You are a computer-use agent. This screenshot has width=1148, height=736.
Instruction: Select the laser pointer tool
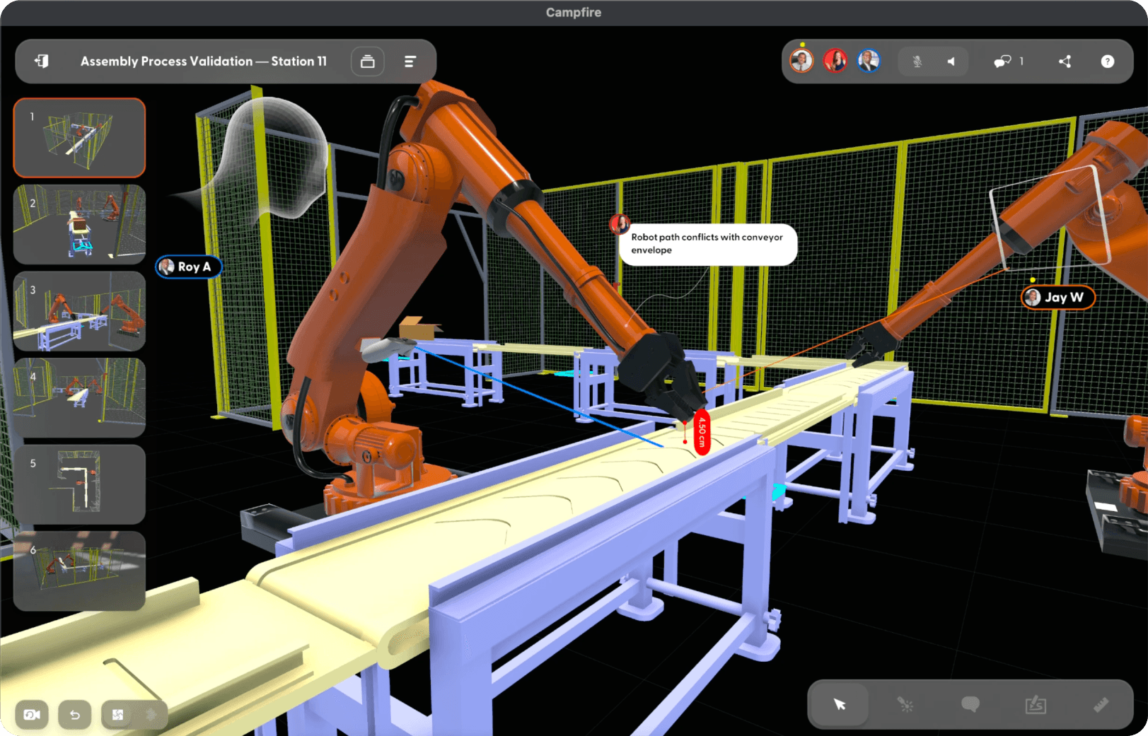tap(905, 704)
